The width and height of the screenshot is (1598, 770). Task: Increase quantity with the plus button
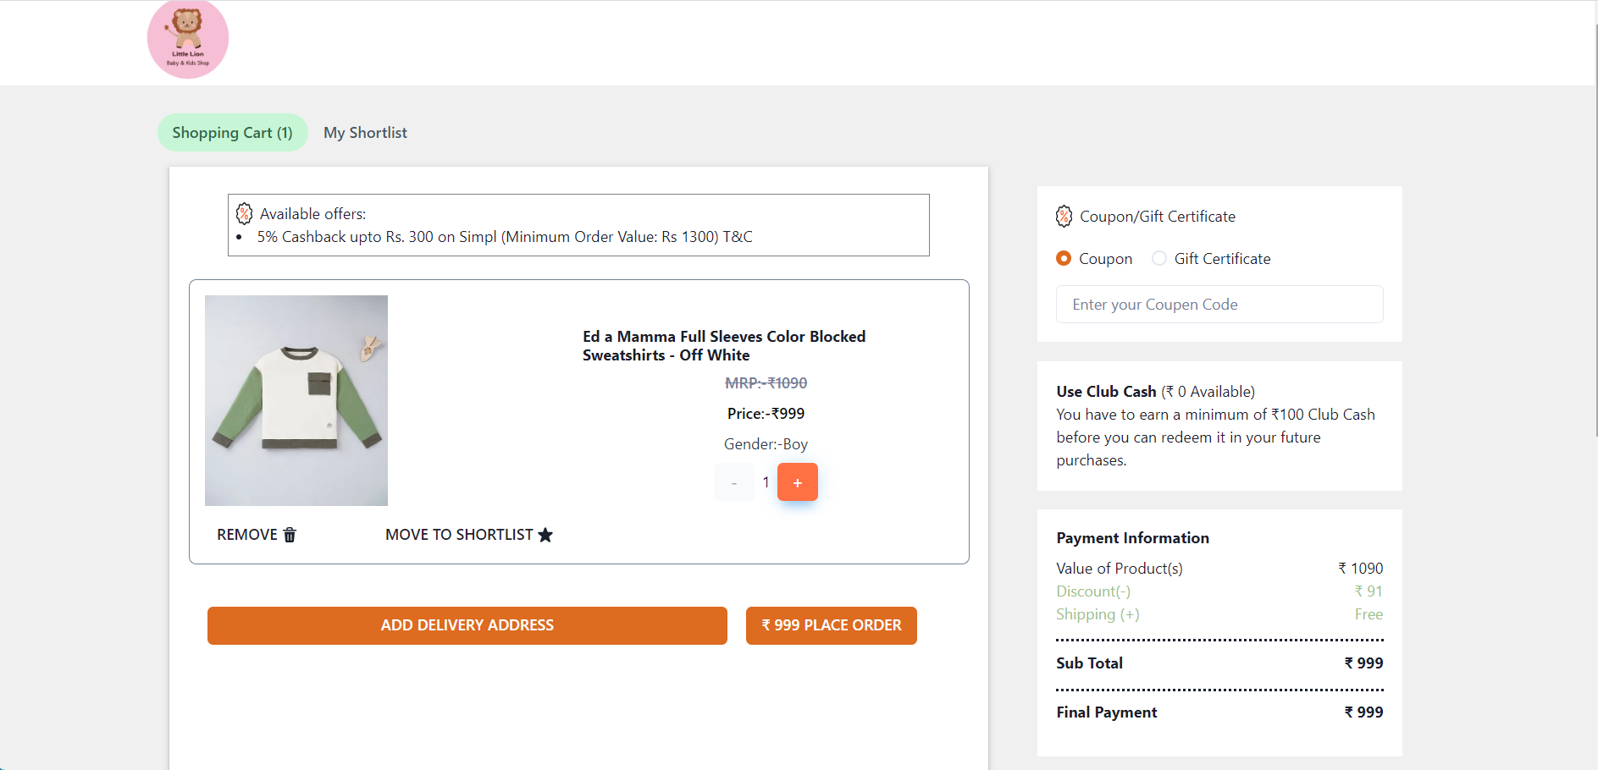click(x=797, y=482)
